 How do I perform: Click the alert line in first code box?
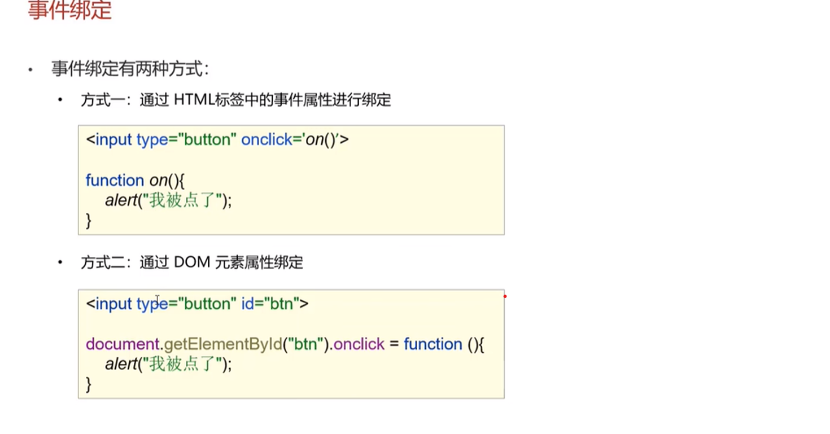click(x=169, y=200)
